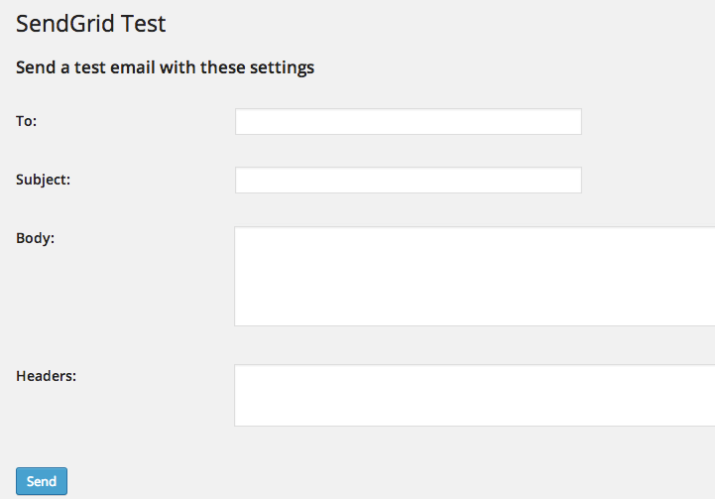Click the "Body:" field label
Image resolution: width=715 pixels, height=499 pixels.
click(36, 238)
